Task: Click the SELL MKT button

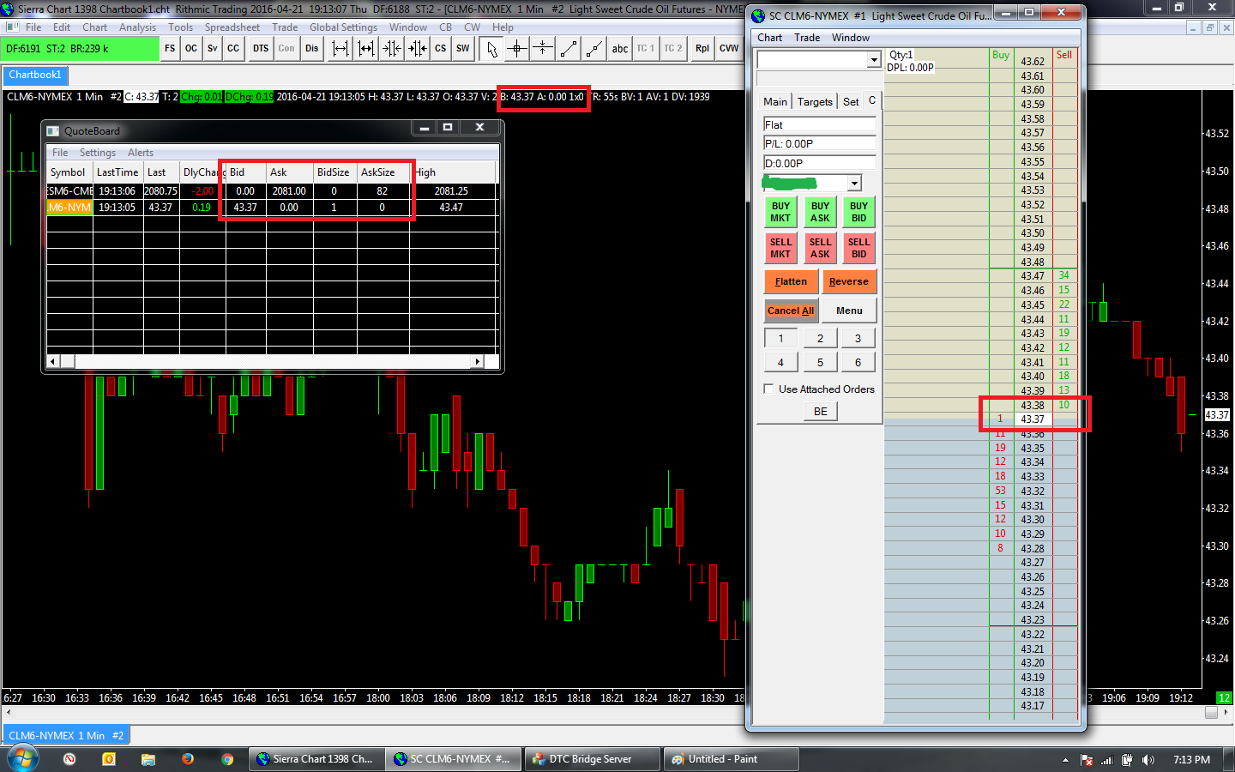Action: point(780,248)
